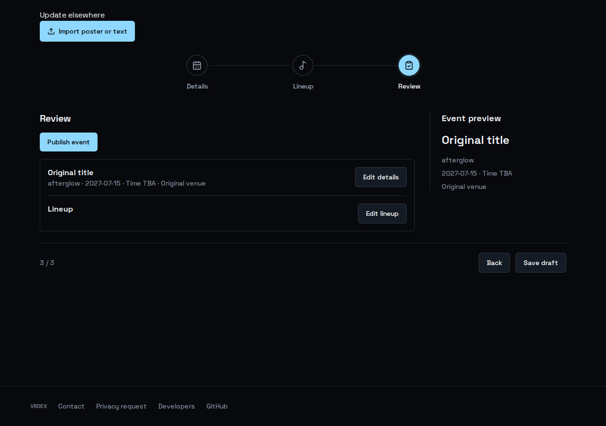Click the Lineup row title in review card

pyautogui.click(x=60, y=209)
